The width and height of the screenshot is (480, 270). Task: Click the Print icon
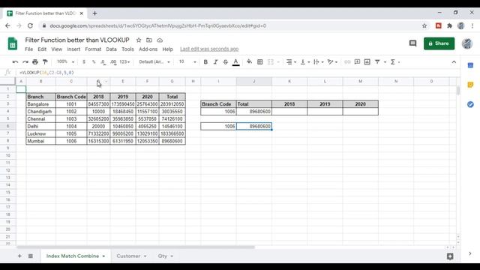35,62
